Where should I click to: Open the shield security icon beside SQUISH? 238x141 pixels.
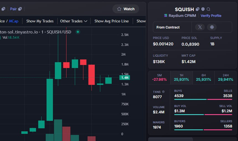point(203,9)
